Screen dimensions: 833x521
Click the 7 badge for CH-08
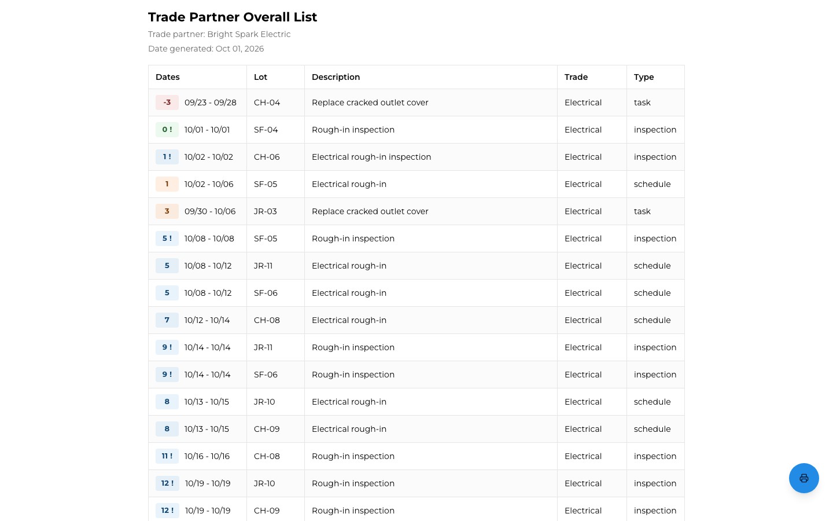click(x=167, y=320)
